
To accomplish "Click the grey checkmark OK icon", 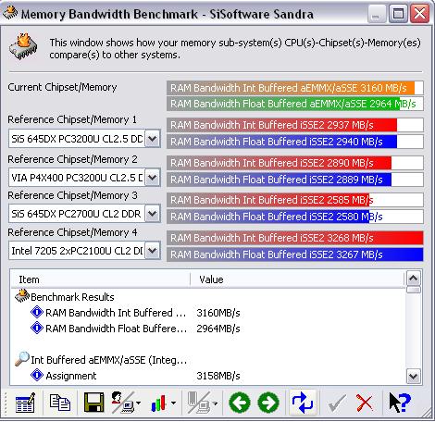I will (337, 403).
